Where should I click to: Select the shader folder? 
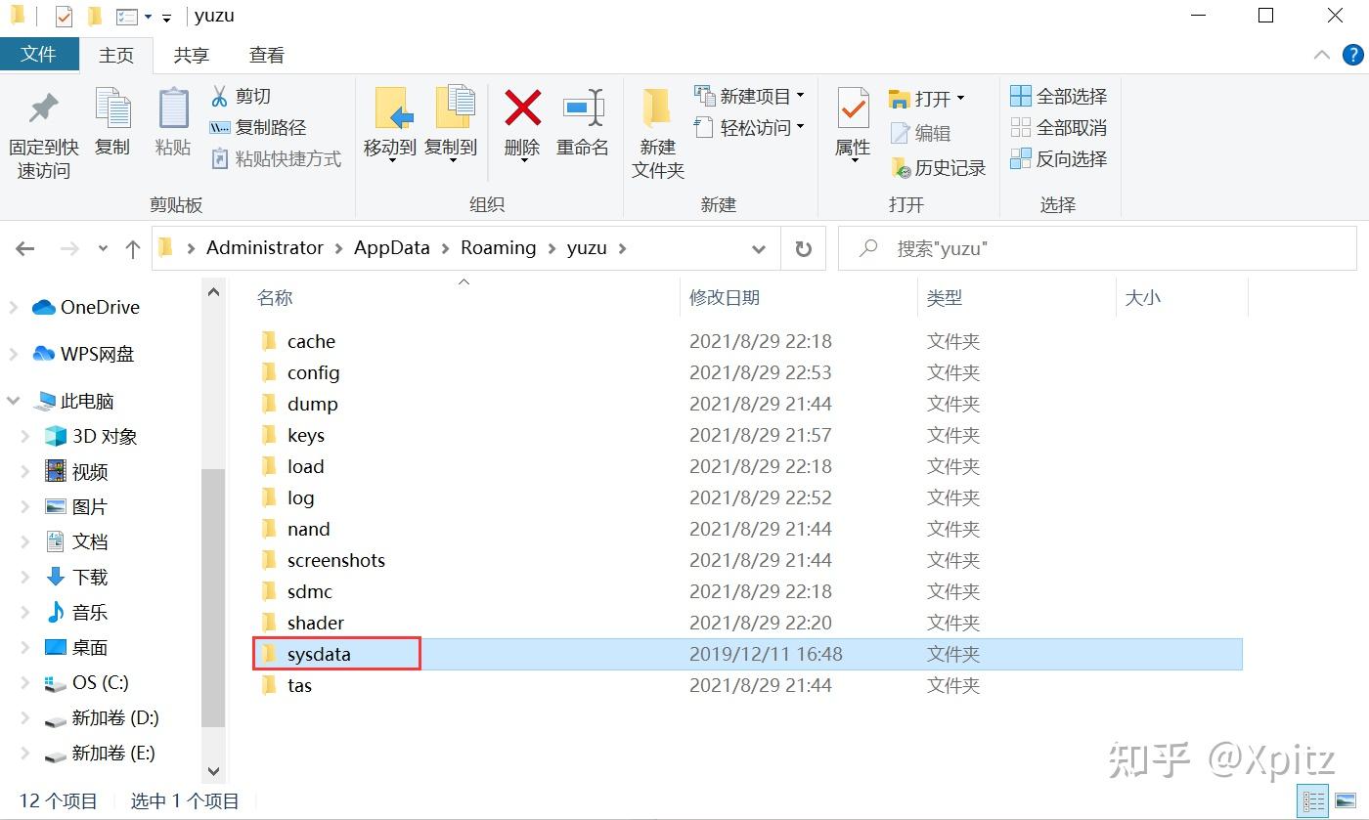[x=302, y=623]
